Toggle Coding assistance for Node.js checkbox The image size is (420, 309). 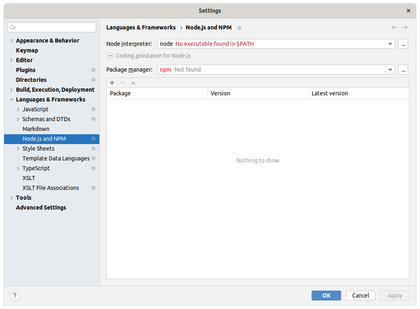point(110,56)
